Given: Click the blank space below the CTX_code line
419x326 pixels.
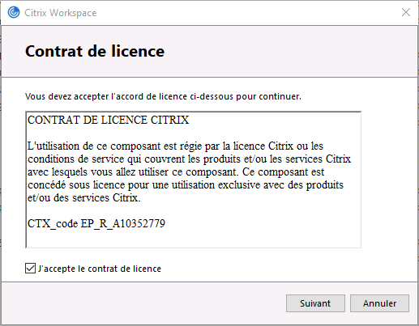Looking at the screenshot, I should tap(193, 239).
